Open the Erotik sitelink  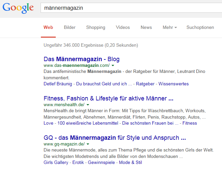(78, 162)
